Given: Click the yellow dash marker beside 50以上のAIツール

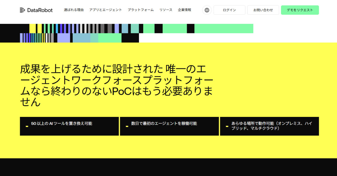Looking at the screenshot, I should pyautogui.click(x=27, y=126).
